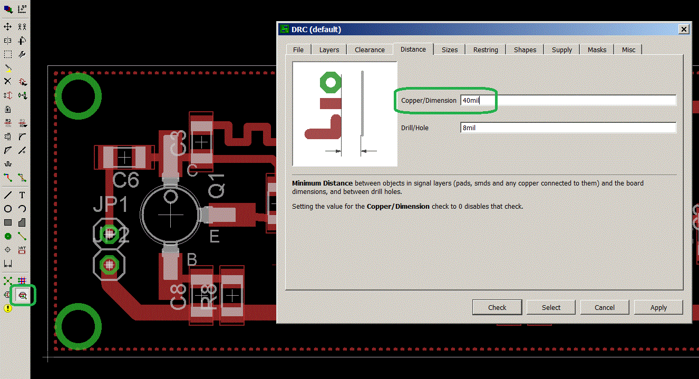The height and width of the screenshot is (379, 699).
Task: Switch to the Layers tab
Action: [x=329, y=50]
